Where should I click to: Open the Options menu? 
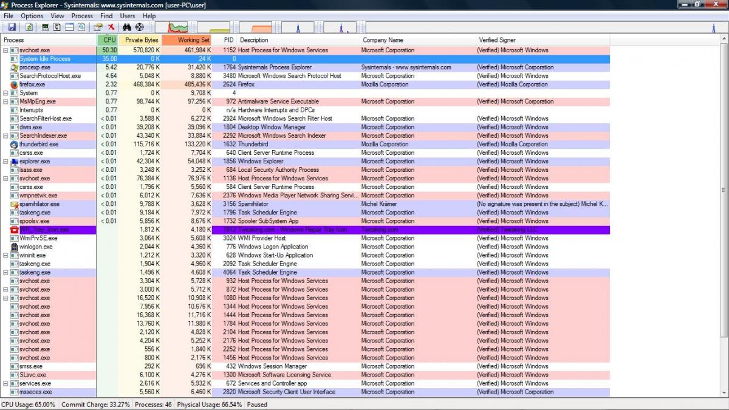coord(32,16)
